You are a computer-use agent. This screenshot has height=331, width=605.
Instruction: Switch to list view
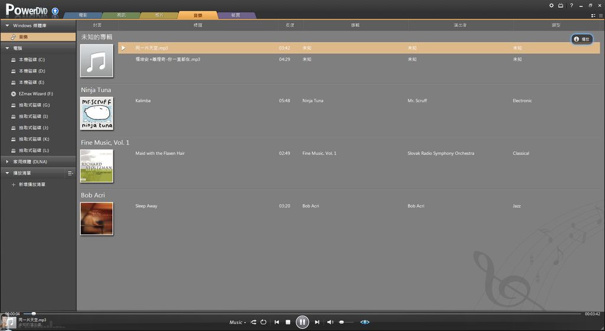[x=601, y=16]
